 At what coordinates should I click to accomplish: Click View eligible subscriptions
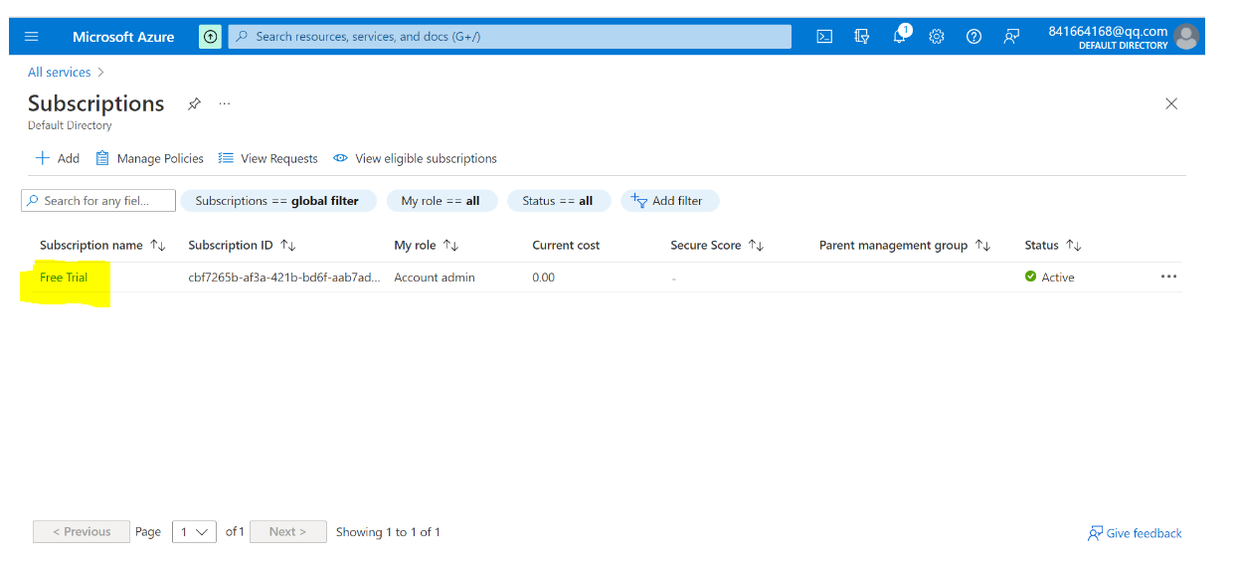click(x=415, y=158)
